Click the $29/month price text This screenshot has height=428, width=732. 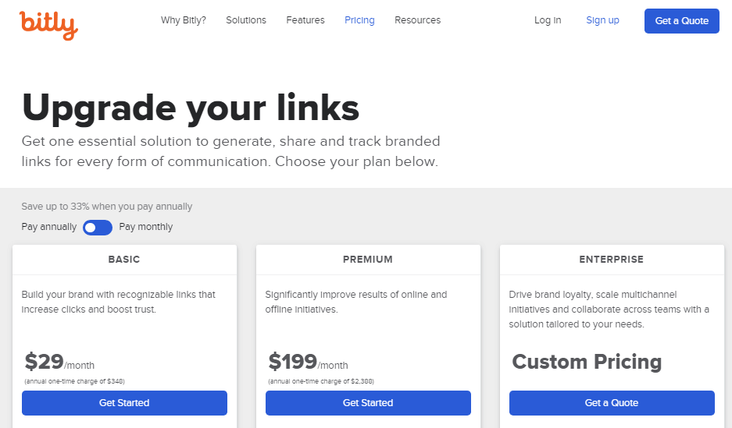[x=59, y=363]
